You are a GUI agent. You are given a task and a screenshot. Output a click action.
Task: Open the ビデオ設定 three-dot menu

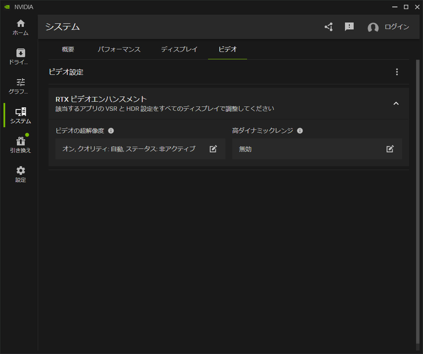coord(397,72)
